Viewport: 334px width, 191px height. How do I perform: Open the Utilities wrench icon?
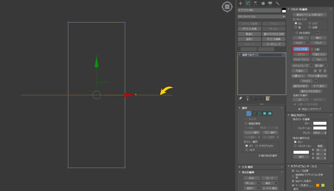[x=277, y=3]
